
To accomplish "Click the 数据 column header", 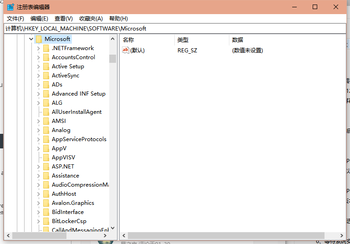I will click(x=287, y=40).
